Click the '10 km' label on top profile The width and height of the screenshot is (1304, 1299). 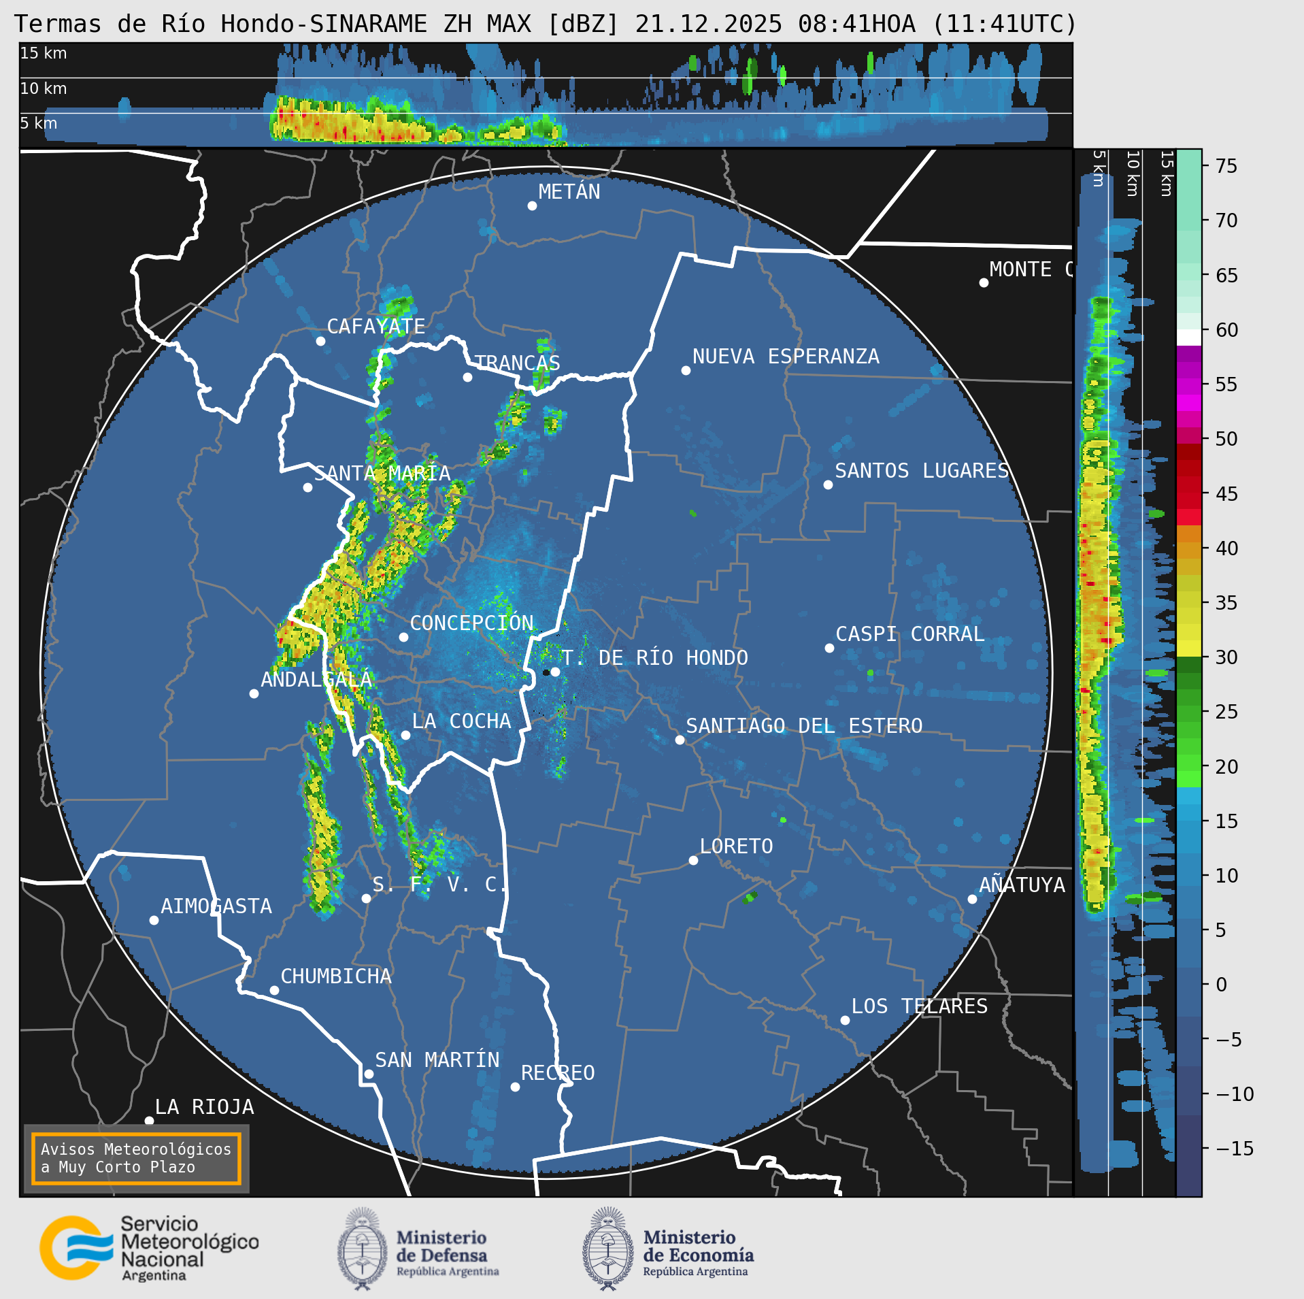pos(44,88)
